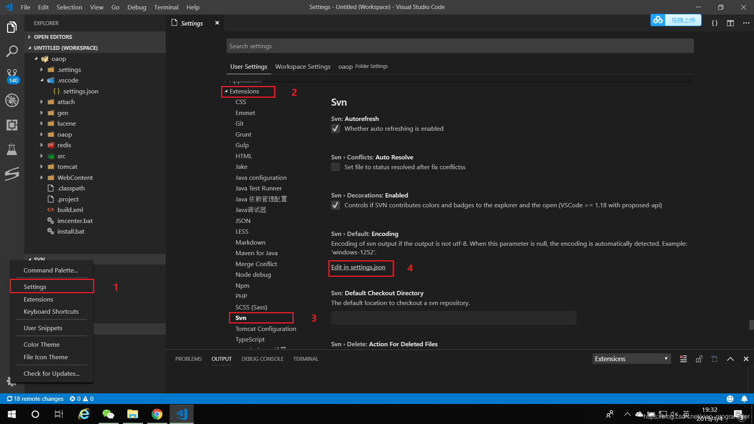Clear output using the clear icon
This screenshot has height=424, width=754.
click(683, 359)
